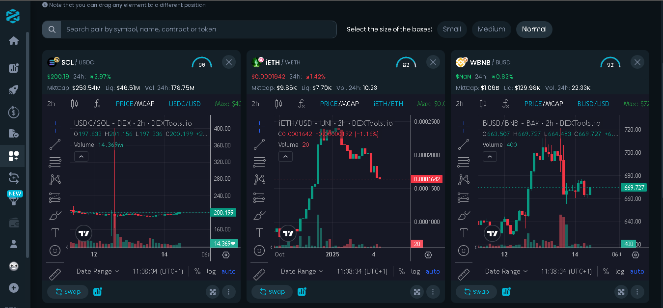Screen dimensions: 663x308
Task: Toggle percent scale on WBNB chart
Action: [x=606, y=271]
